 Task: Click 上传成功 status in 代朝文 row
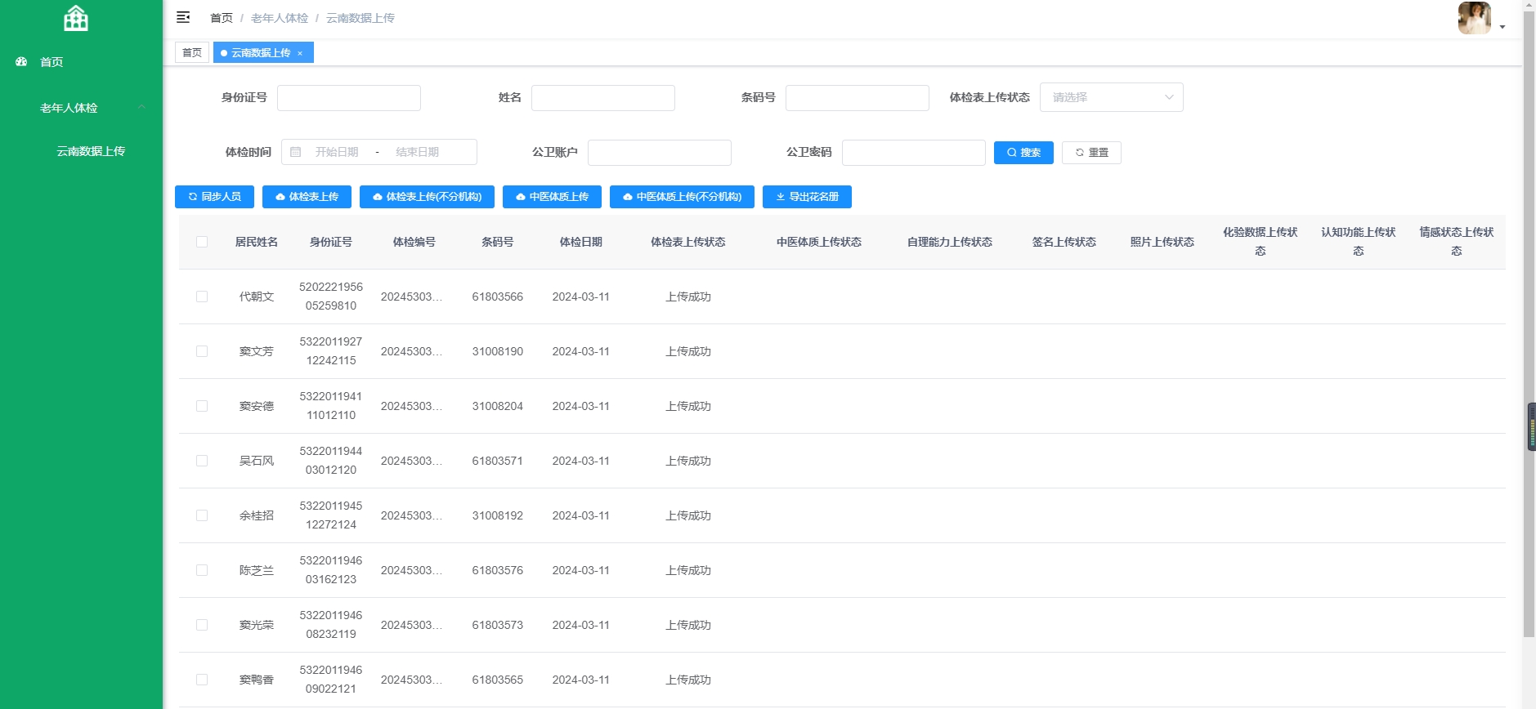[x=688, y=297]
